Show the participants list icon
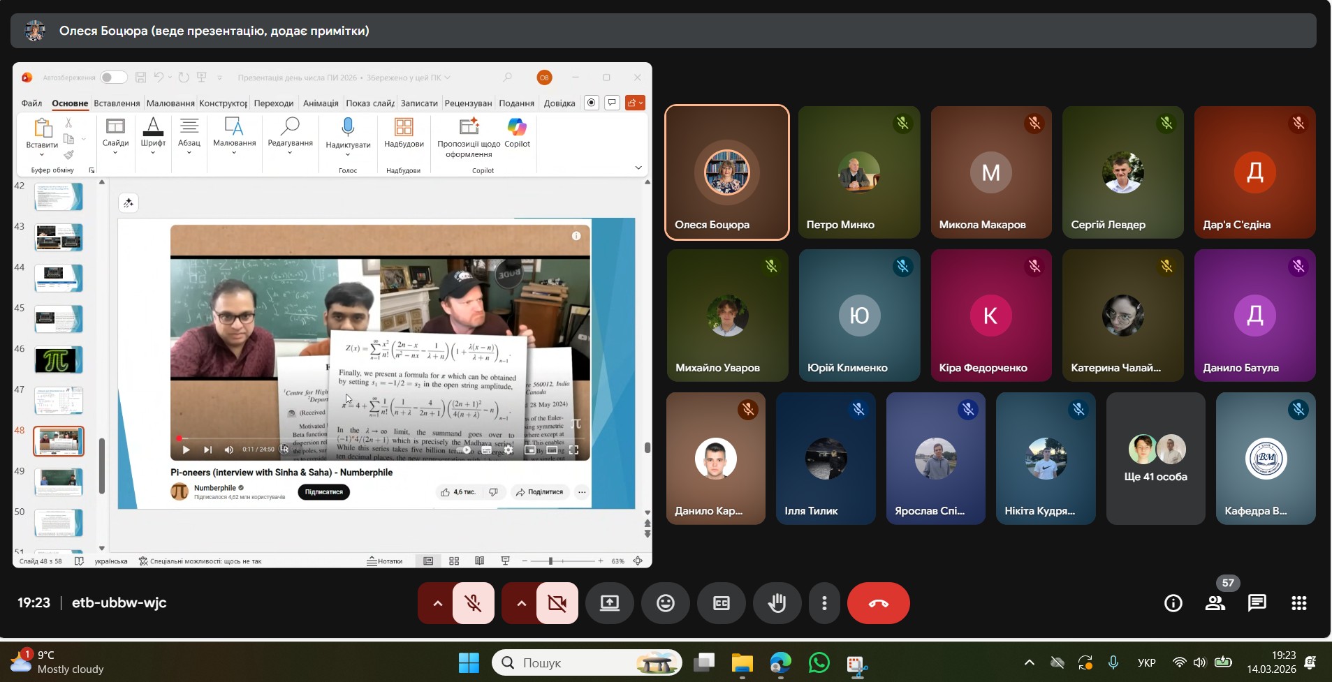 pyautogui.click(x=1215, y=603)
